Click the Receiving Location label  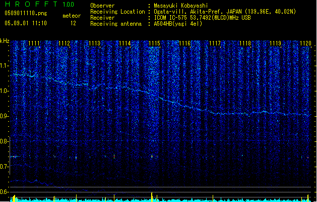click(117, 12)
